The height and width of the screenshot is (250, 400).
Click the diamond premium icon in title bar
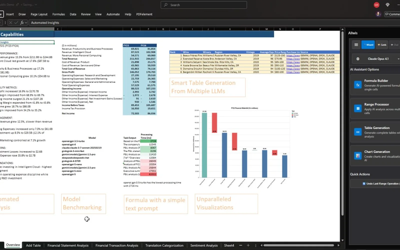point(387,5)
